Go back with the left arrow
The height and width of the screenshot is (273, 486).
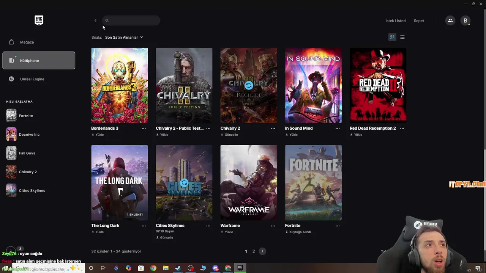click(95, 20)
